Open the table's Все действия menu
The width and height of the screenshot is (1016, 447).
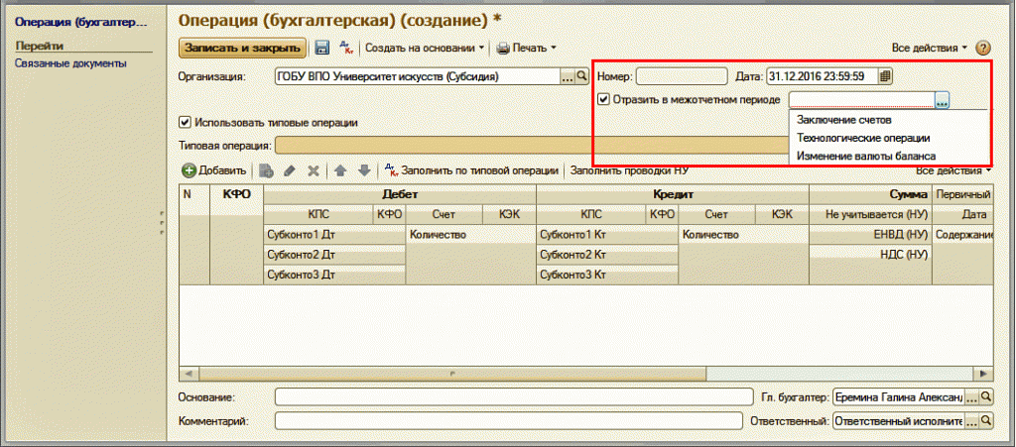coord(953,170)
